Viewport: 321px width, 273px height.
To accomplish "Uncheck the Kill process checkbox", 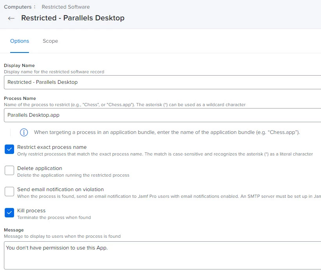I will (x=9, y=213).
